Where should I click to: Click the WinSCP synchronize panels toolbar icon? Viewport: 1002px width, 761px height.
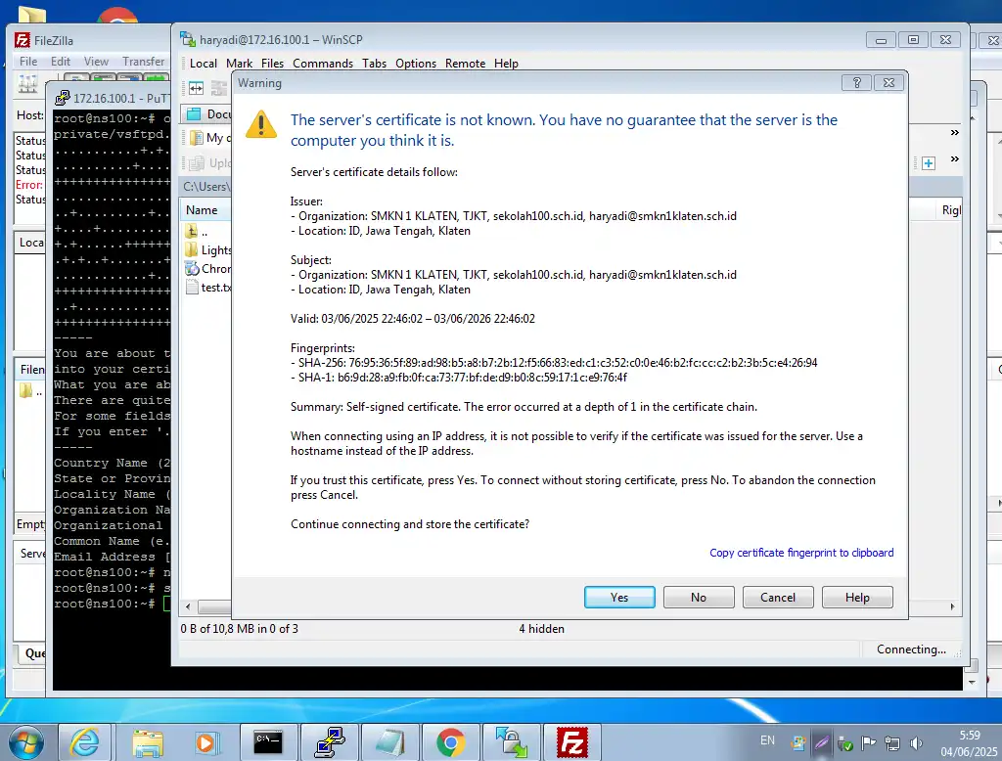(196, 88)
